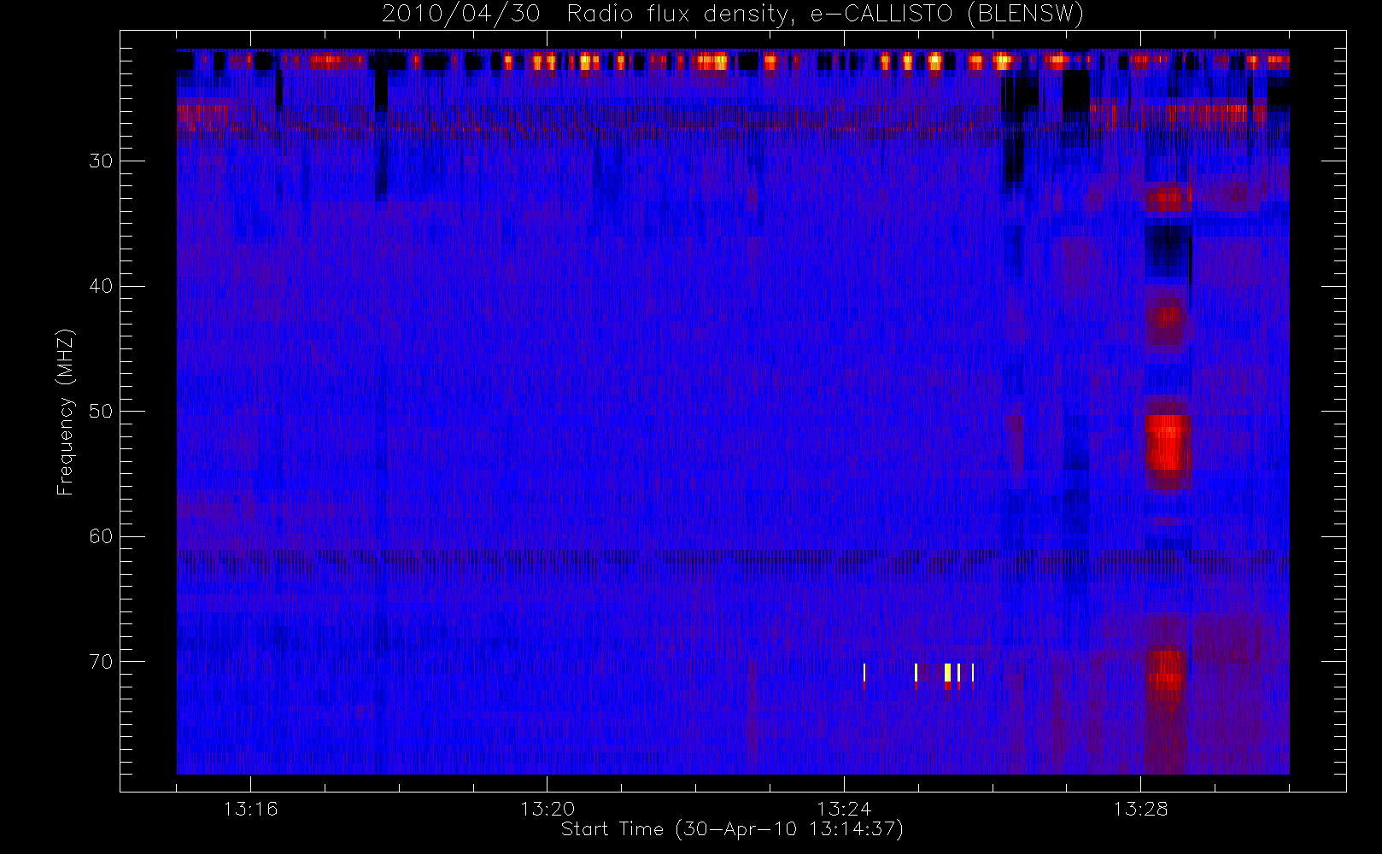The width and height of the screenshot is (1382, 854).
Task: Click the 13:16 time tick label
Action: point(251,809)
